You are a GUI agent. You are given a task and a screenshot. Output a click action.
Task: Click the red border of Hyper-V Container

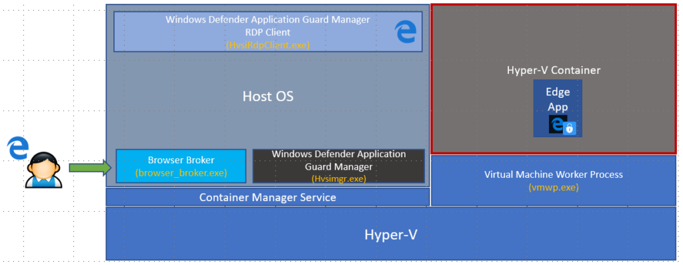[x=554, y=5]
